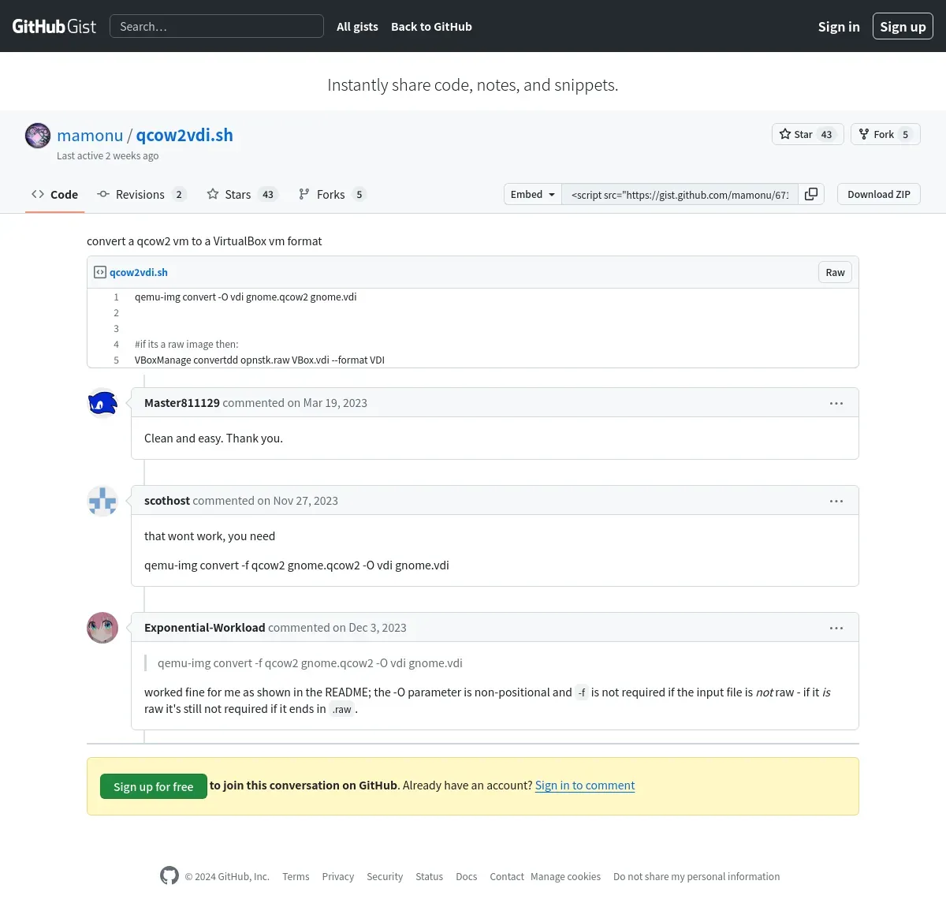
Task: Go to Back to GitHub
Action: point(431,26)
